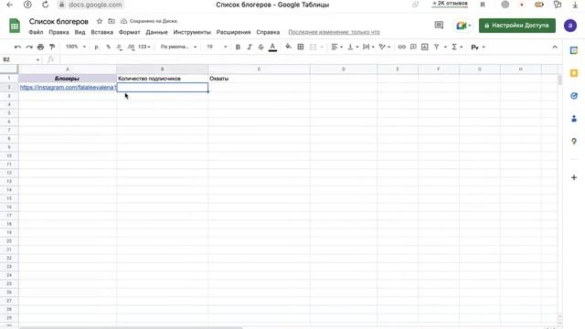Viewport: 585px width, 329px height.
Task: Open the 123 number formats dropdown
Action: click(x=144, y=47)
